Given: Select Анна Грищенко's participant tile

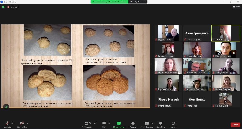Looking at the screenshot, I should (197, 33).
